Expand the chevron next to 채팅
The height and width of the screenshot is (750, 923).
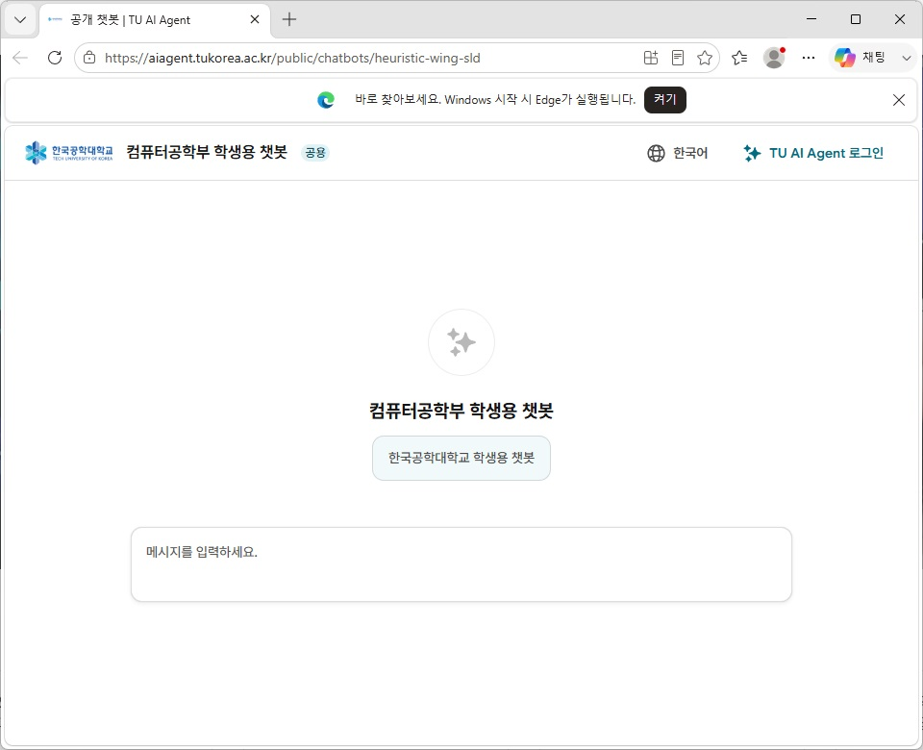[x=907, y=58]
